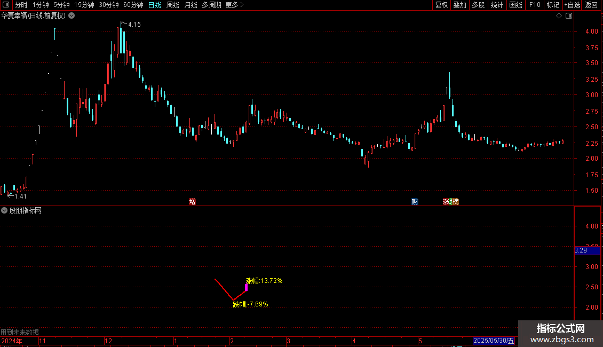The image size is (603, 347).
Task: Open the 财 financial report marker
Action: click(415, 202)
